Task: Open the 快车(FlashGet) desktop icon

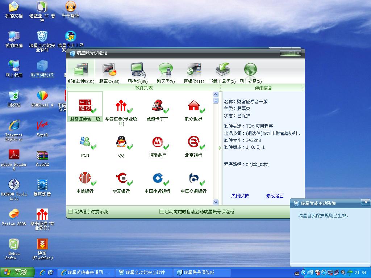Action: coord(42,249)
